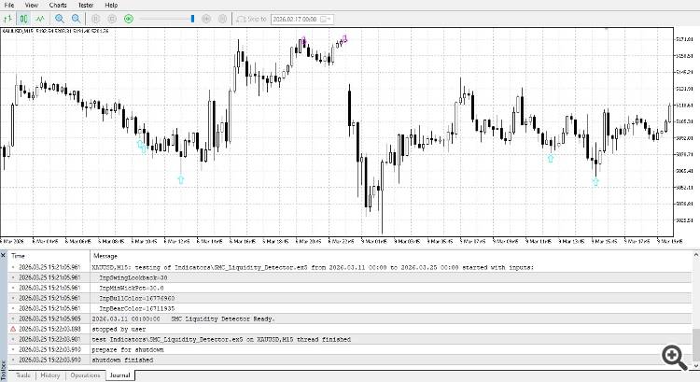The width and height of the screenshot is (700, 382).
Task: Select the 'InpSwingLookback=30' journal entry
Action: click(x=350, y=277)
